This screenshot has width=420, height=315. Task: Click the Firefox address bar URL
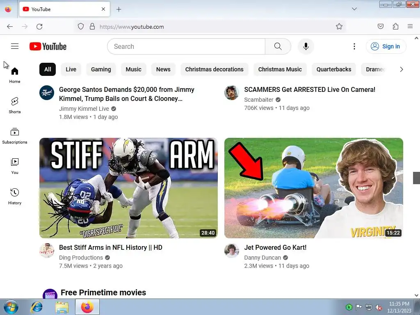point(132,27)
